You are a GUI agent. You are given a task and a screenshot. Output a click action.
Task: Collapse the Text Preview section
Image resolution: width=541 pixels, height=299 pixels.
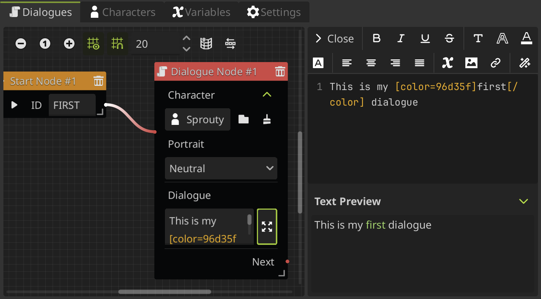pos(523,201)
